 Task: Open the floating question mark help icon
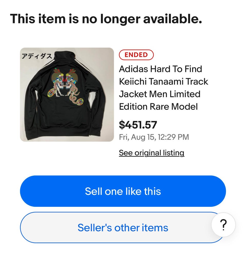point(223,225)
